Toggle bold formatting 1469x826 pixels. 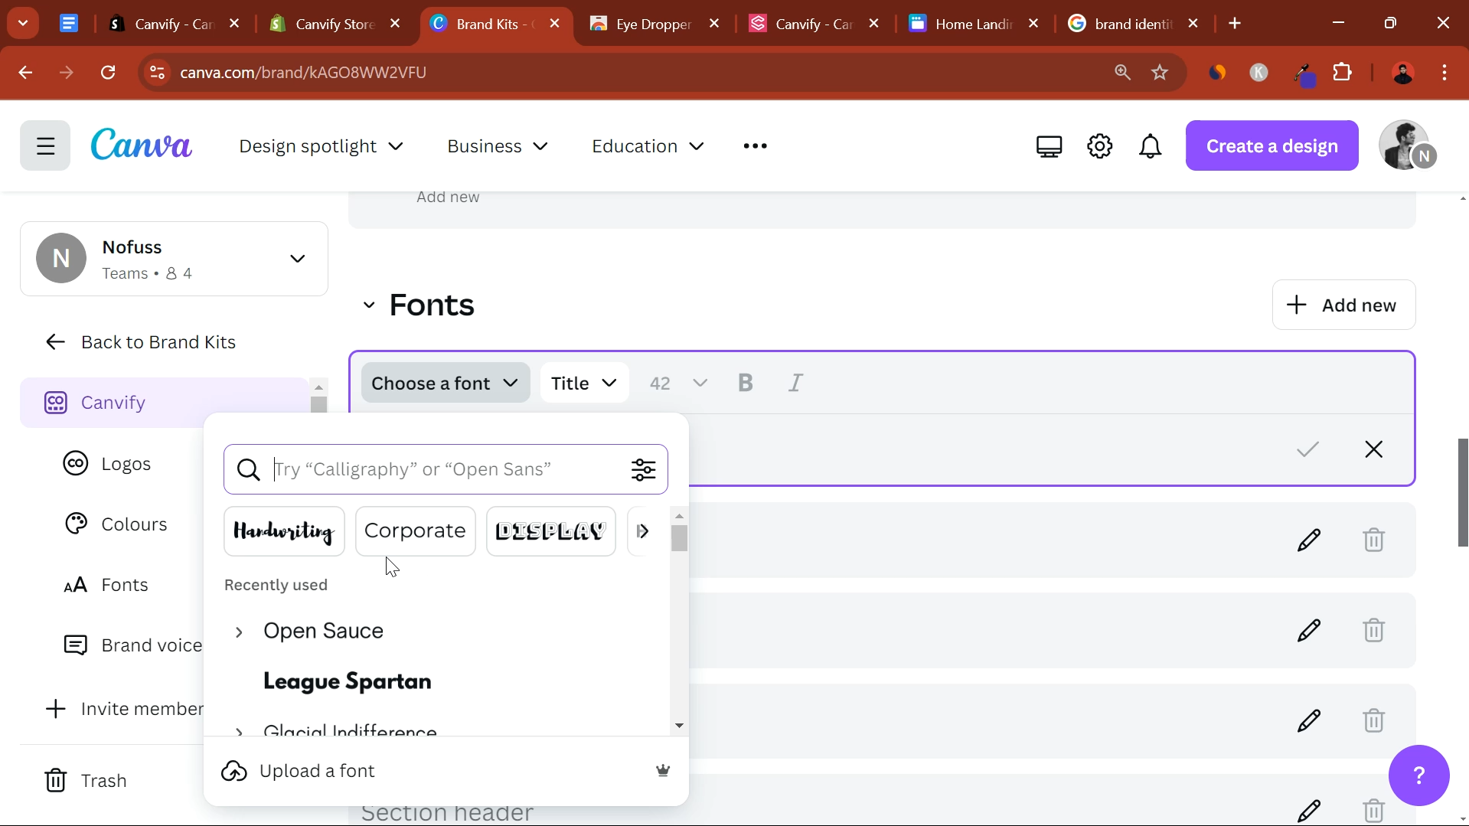point(746,383)
